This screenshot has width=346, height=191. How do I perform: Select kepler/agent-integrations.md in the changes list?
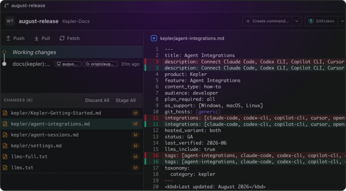pos(72,124)
